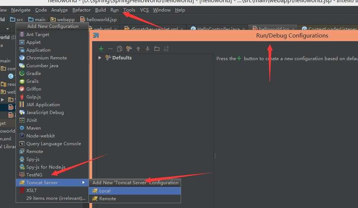This screenshot has width=358, height=208.
Task: Open the Code menu
Action: tap(41, 10)
